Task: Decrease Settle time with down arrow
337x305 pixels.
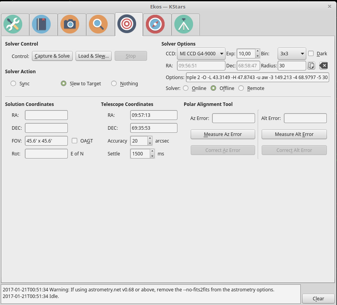Action: coord(152,156)
